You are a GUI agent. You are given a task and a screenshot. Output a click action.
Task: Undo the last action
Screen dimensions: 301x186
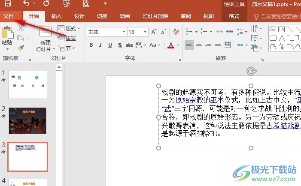[x=26, y=3]
